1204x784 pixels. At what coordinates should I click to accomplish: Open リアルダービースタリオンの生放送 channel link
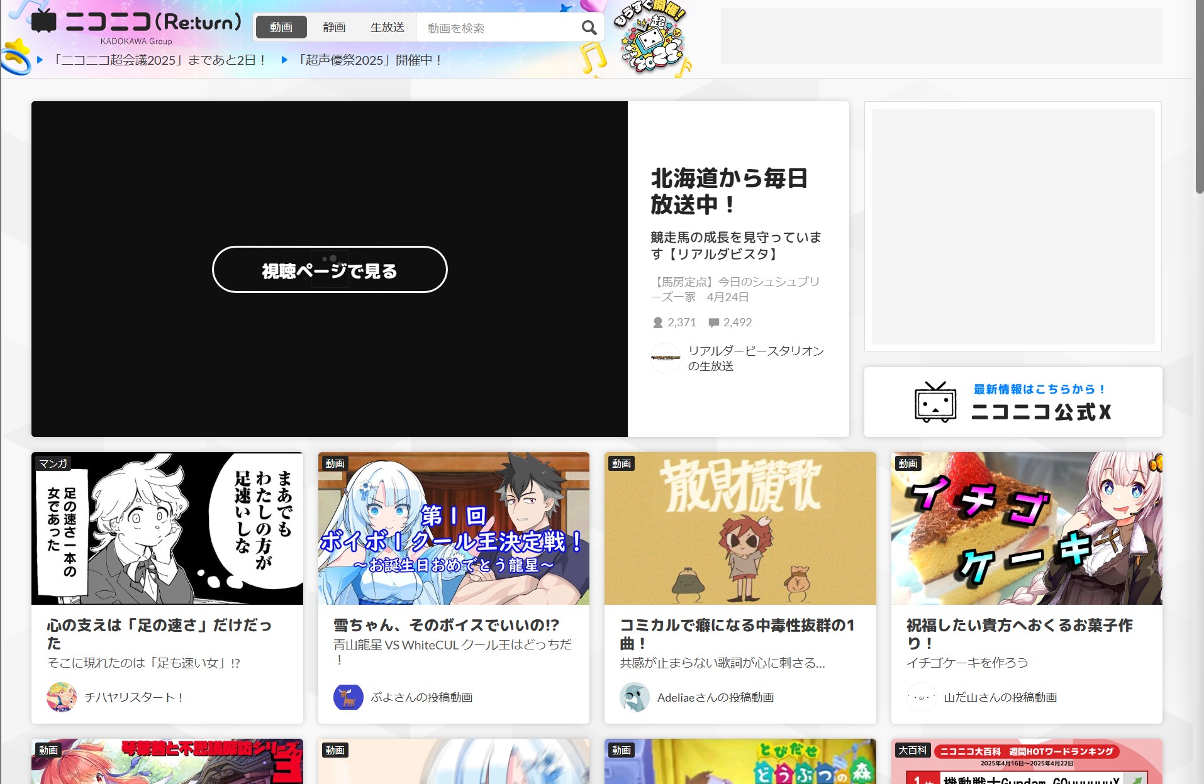pos(755,358)
